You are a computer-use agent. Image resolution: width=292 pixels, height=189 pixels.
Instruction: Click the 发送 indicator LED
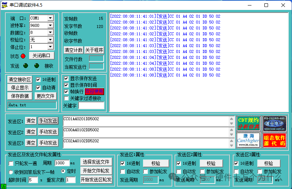(x=25, y=65)
